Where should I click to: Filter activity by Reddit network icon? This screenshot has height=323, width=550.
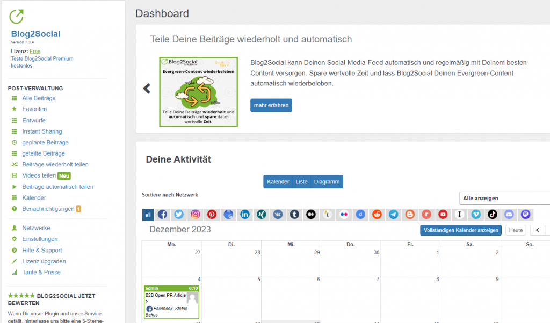pos(377,215)
